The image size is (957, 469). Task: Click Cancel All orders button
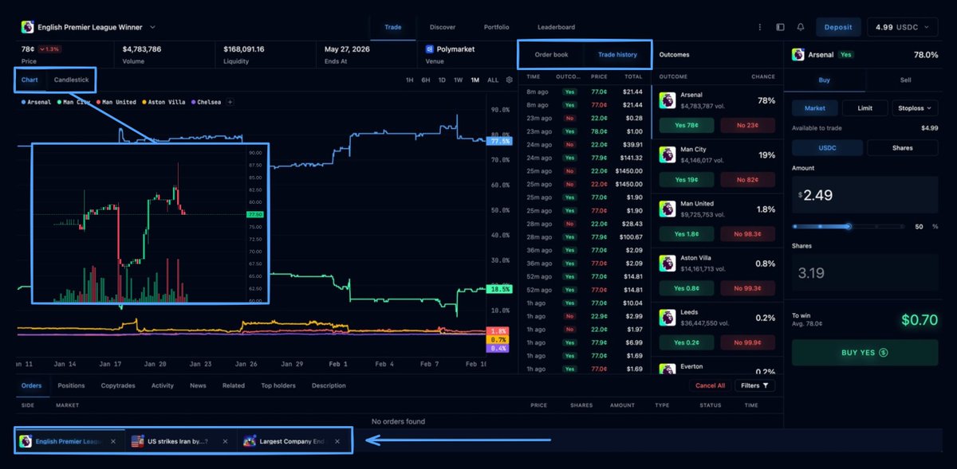(710, 385)
